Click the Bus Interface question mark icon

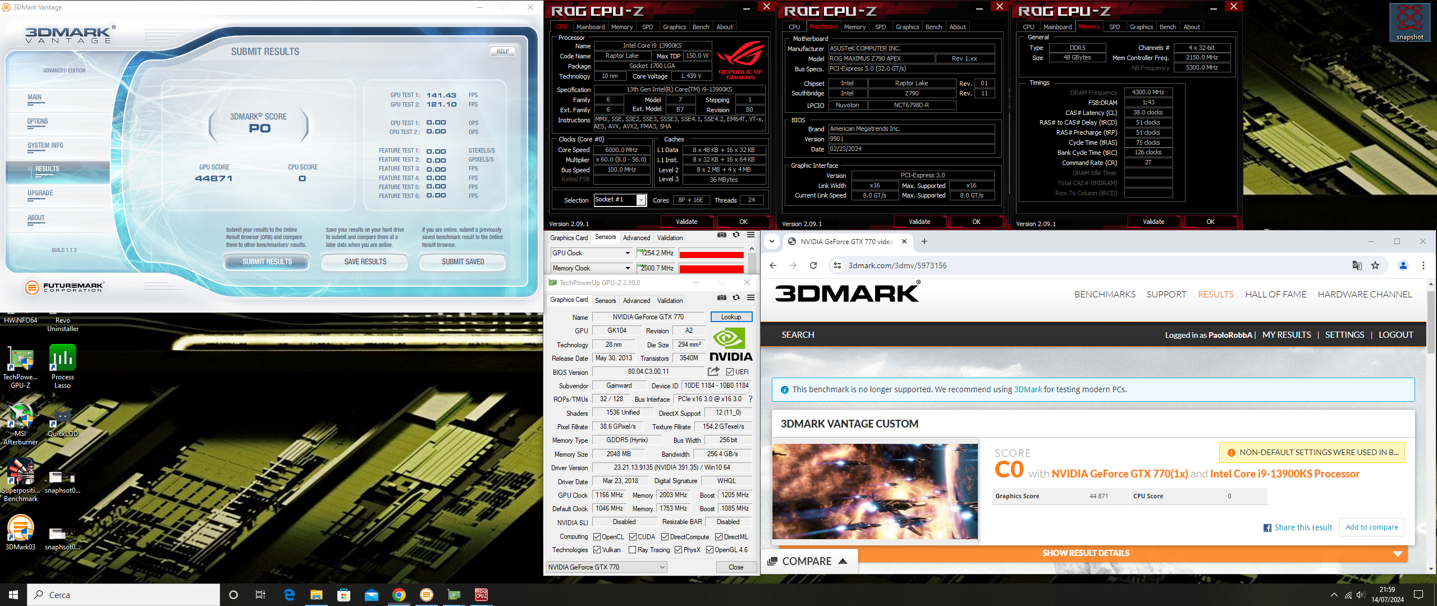[750, 399]
